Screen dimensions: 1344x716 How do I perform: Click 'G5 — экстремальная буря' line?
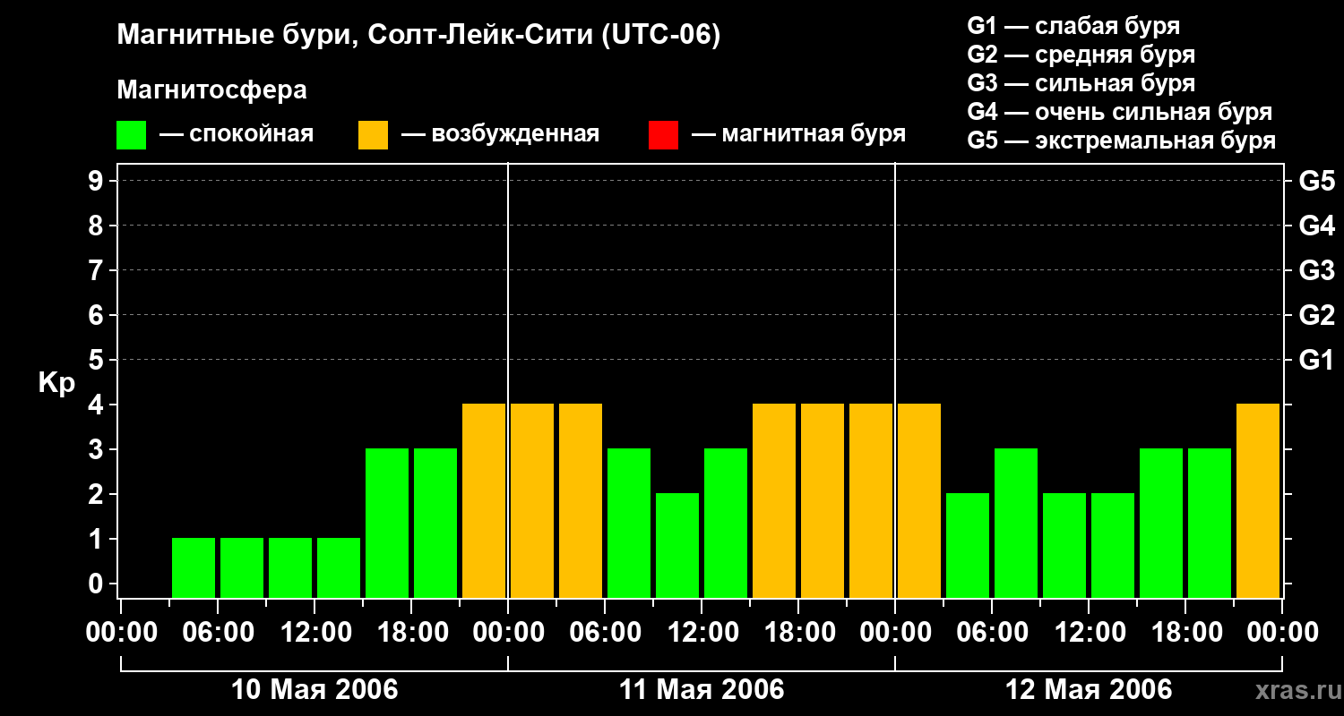coord(1121,141)
